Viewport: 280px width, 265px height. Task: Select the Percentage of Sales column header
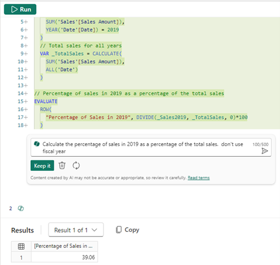pyautogui.click(x=65, y=246)
